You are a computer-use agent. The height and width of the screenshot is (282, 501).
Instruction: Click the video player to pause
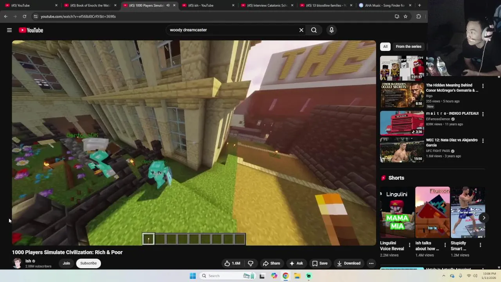pyautogui.click(x=194, y=143)
